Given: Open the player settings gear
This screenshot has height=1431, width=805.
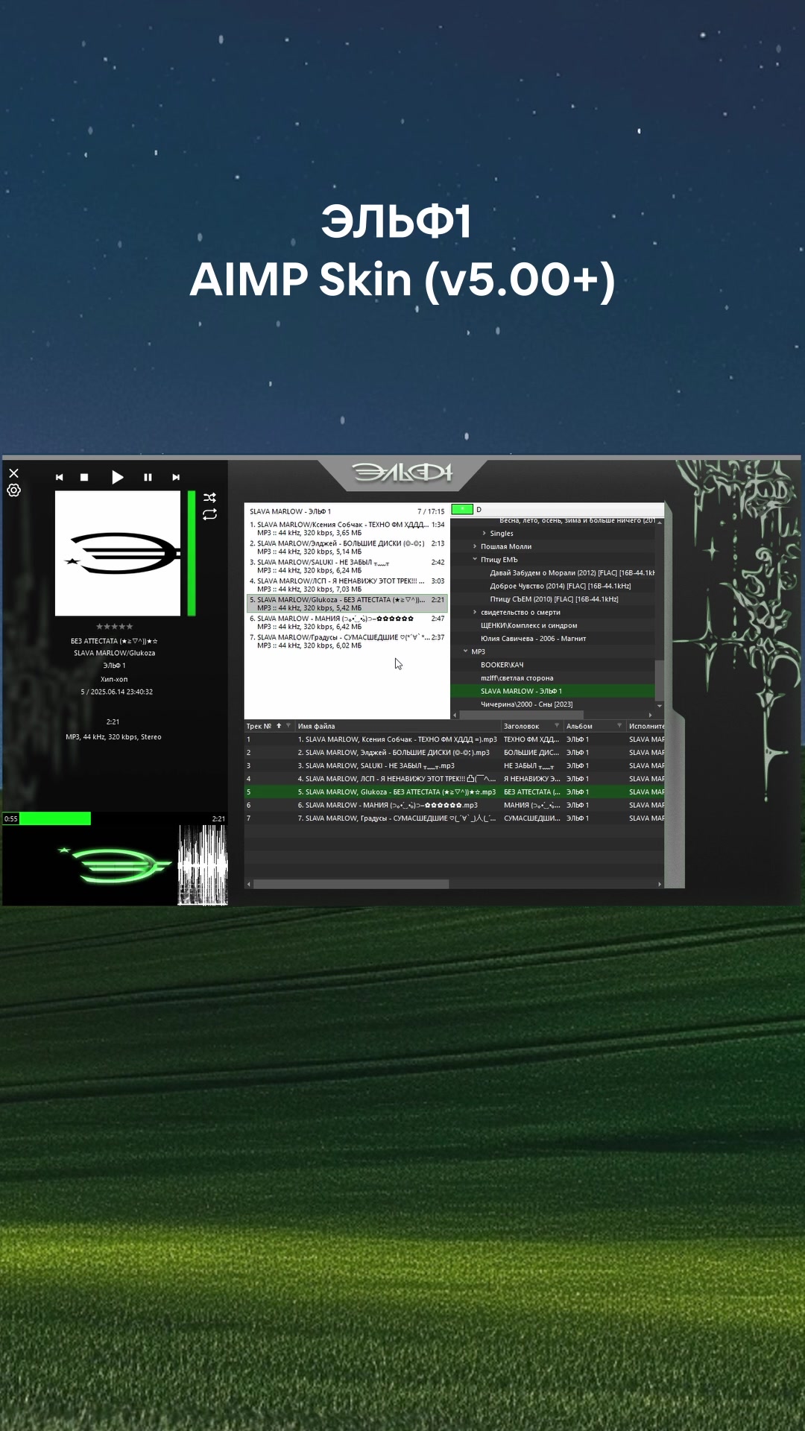Looking at the screenshot, I should pyautogui.click(x=13, y=490).
